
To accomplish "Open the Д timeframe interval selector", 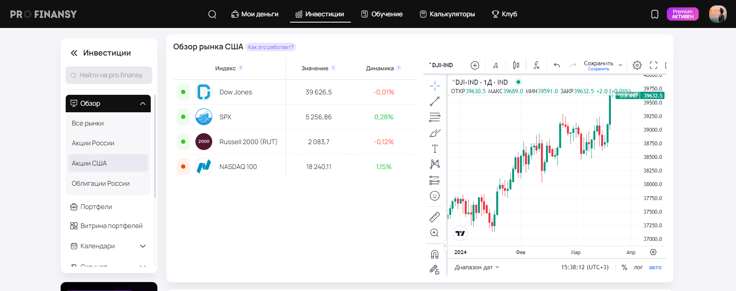I will tap(495, 65).
